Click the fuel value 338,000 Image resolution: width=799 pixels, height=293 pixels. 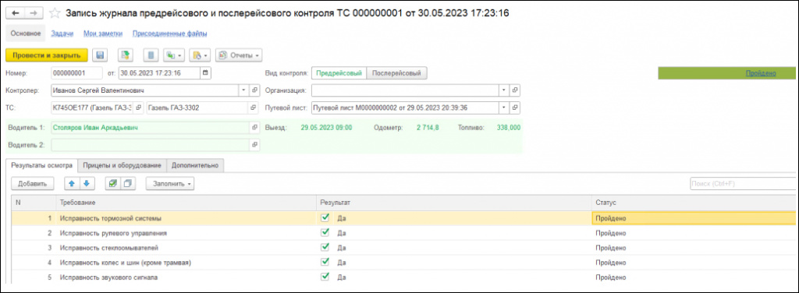509,128
